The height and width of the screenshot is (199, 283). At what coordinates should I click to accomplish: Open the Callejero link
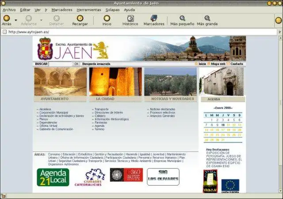tap(100, 116)
